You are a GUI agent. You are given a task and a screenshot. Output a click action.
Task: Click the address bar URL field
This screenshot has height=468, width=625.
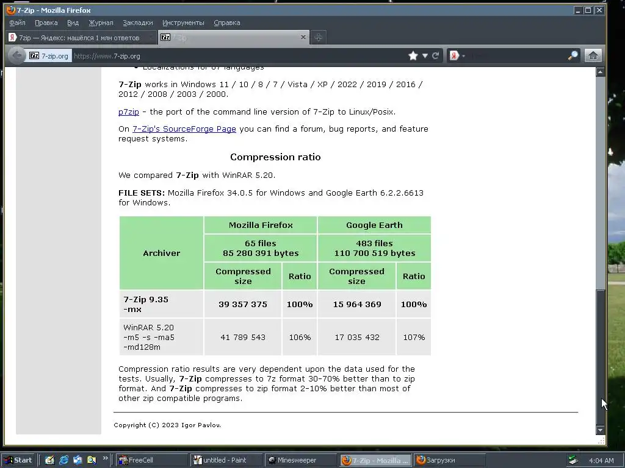pos(239,56)
